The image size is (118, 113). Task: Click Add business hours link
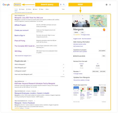pyautogui.click(x=78, y=46)
